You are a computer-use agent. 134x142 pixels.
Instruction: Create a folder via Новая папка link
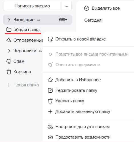point(26,85)
